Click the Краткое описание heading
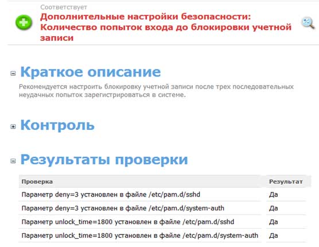The height and width of the screenshot is (247, 319). click(91, 72)
